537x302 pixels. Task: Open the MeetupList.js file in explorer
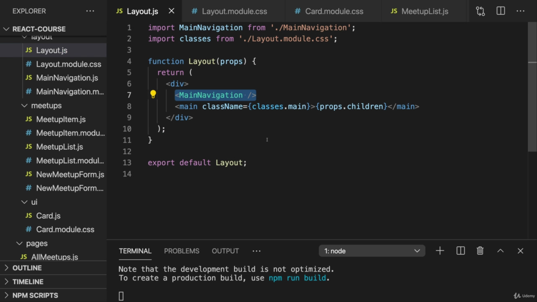point(59,147)
